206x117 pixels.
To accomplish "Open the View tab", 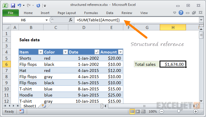I will point(144,13).
